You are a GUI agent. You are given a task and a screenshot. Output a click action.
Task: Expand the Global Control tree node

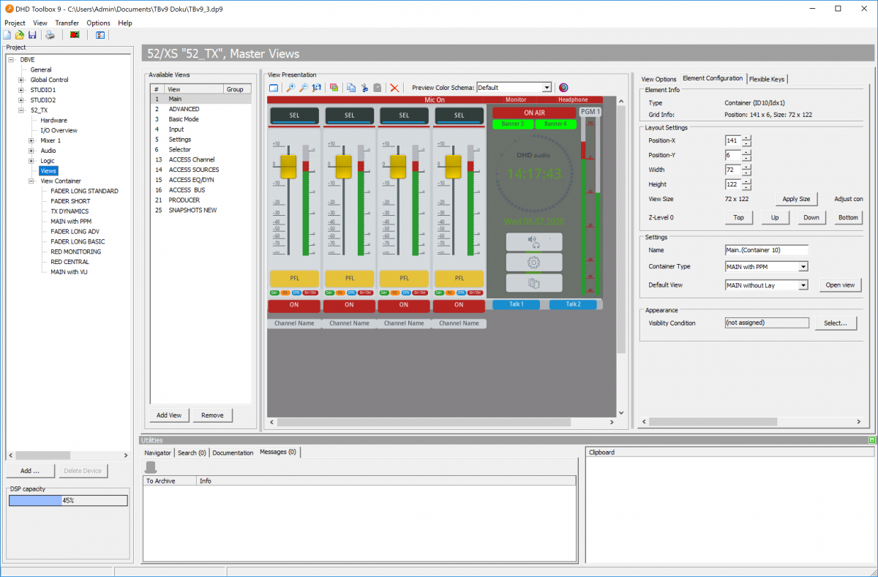tap(21, 80)
